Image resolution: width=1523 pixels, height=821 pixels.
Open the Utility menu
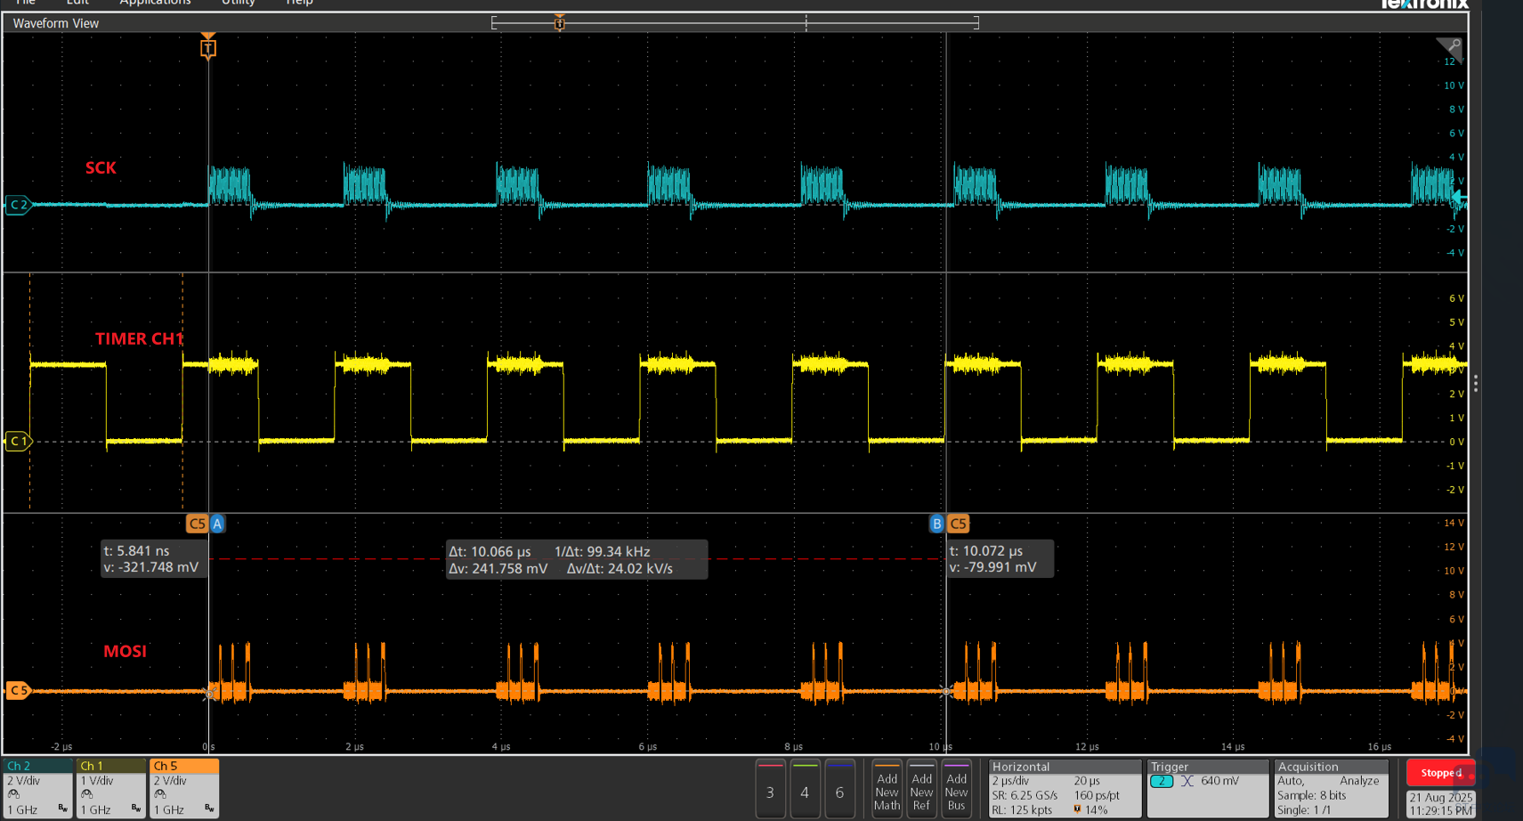239,3
